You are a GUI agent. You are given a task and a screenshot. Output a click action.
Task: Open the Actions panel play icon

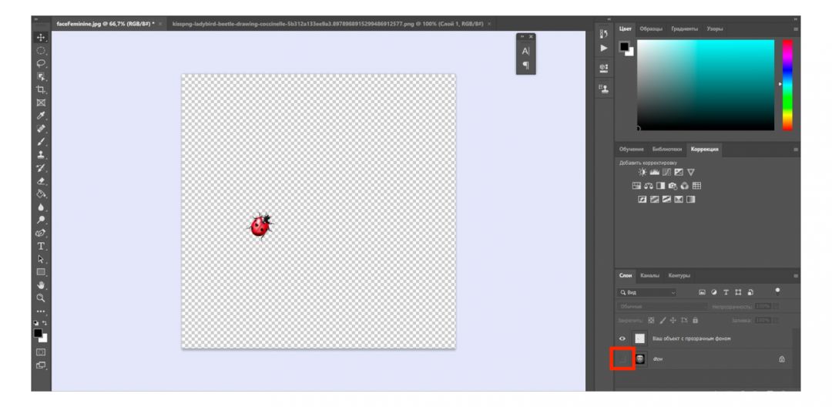[604, 48]
